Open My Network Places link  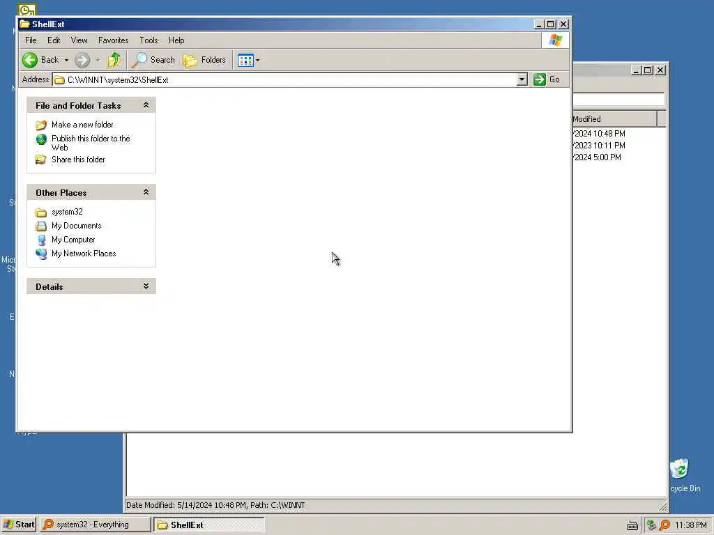[84, 254]
